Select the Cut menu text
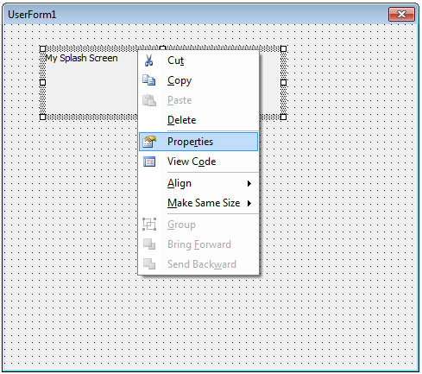Image resolution: width=422 pixels, height=374 pixels. click(175, 60)
